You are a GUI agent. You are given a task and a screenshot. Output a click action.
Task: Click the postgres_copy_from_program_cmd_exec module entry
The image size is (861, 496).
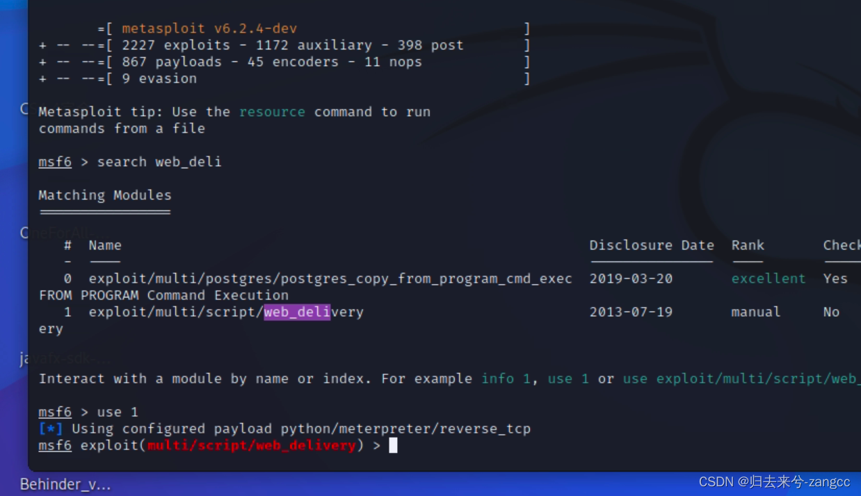point(330,278)
